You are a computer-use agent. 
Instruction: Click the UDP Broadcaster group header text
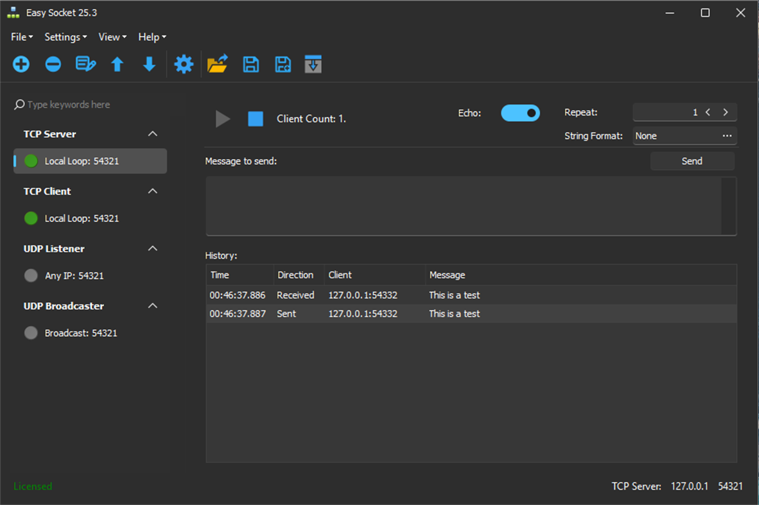64,305
